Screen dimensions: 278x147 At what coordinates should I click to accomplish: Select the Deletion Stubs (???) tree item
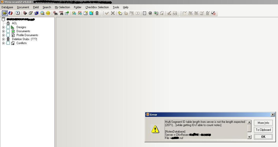pyautogui.click(x=25, y=39)
